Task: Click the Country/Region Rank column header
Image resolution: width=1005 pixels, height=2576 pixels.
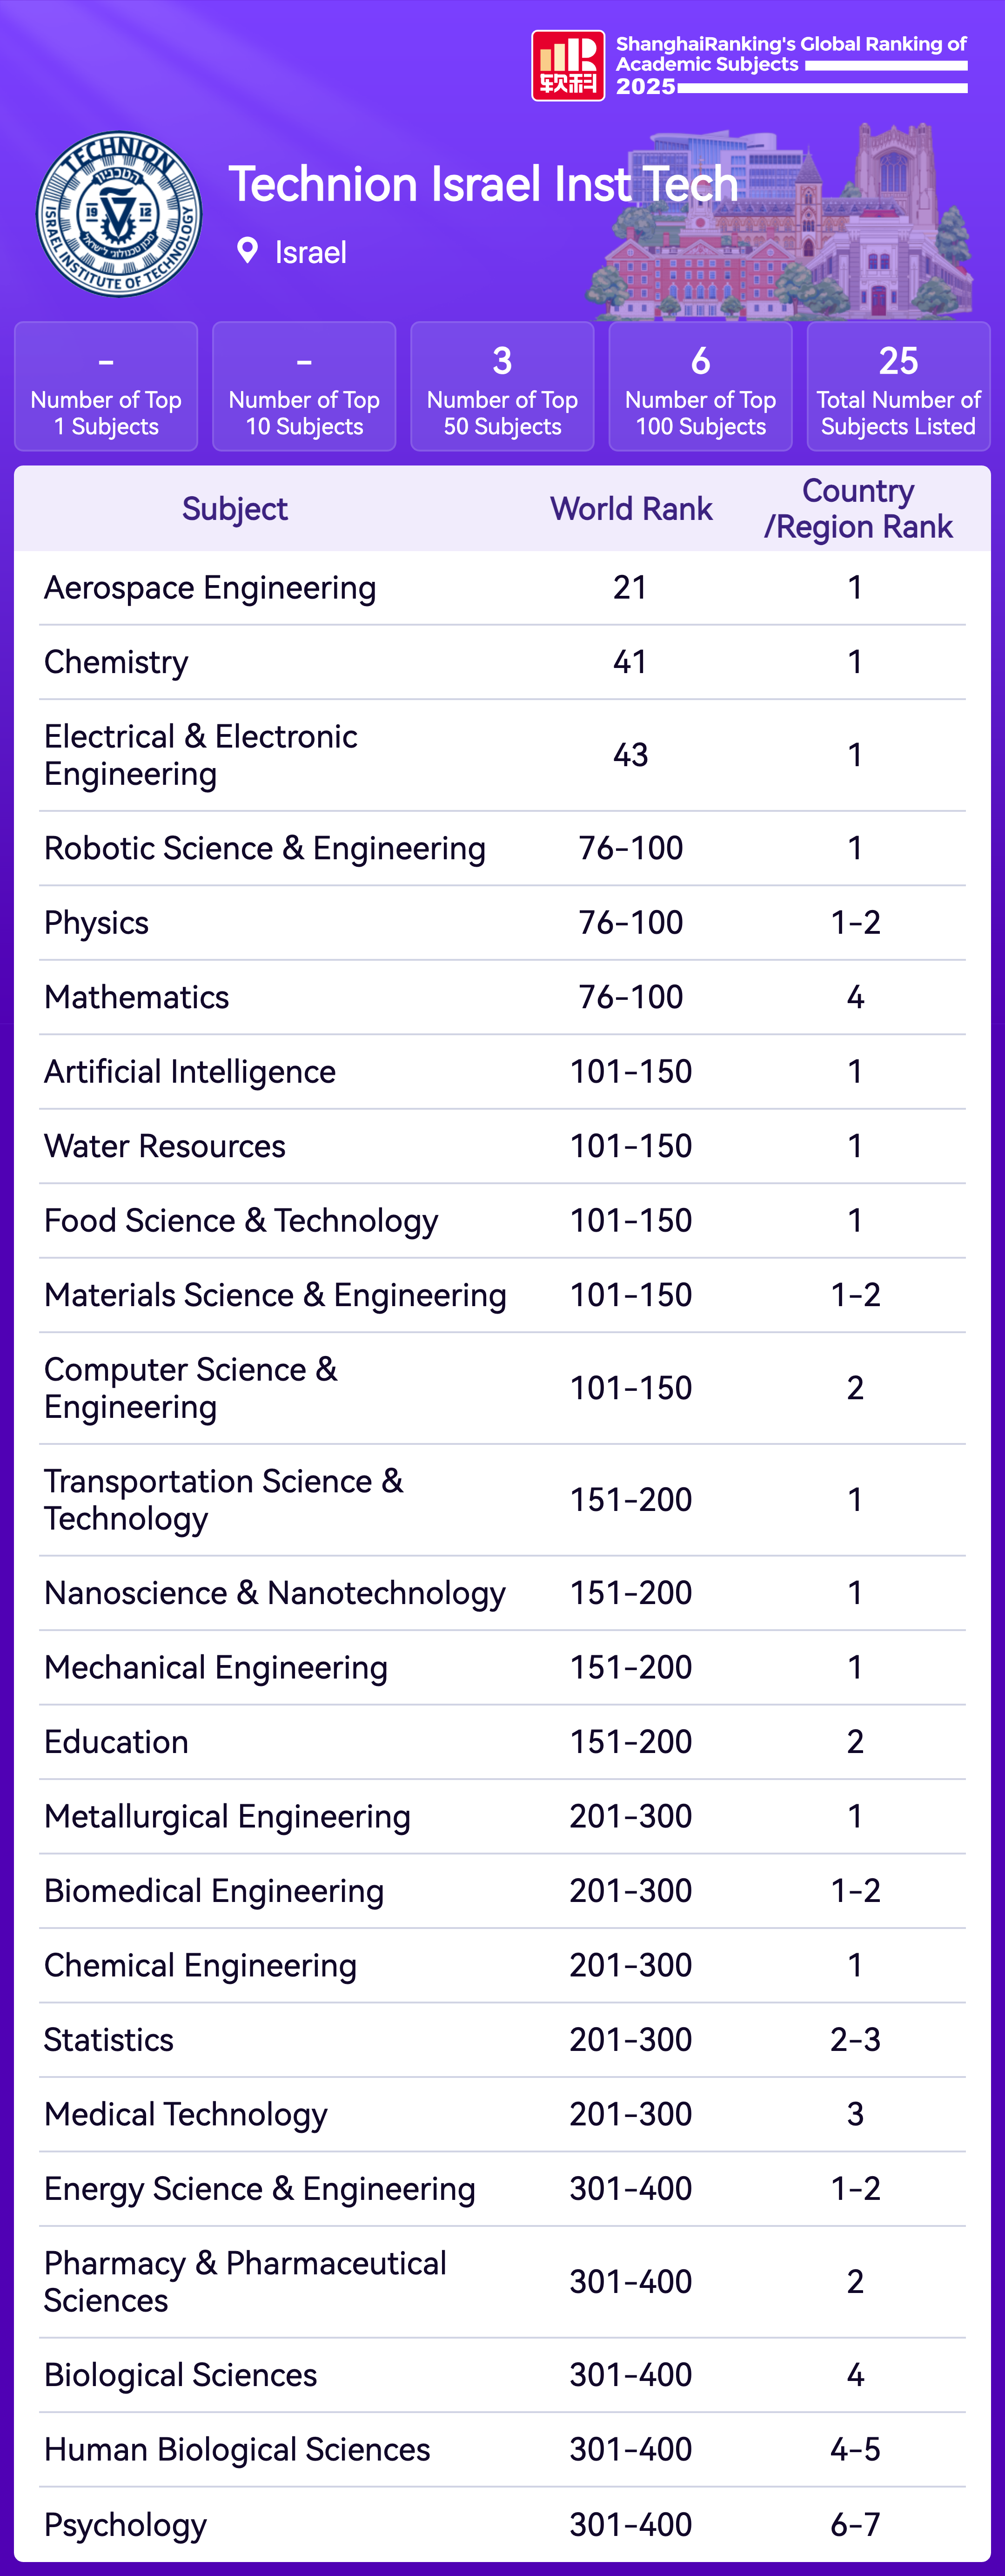Action: 857,509
